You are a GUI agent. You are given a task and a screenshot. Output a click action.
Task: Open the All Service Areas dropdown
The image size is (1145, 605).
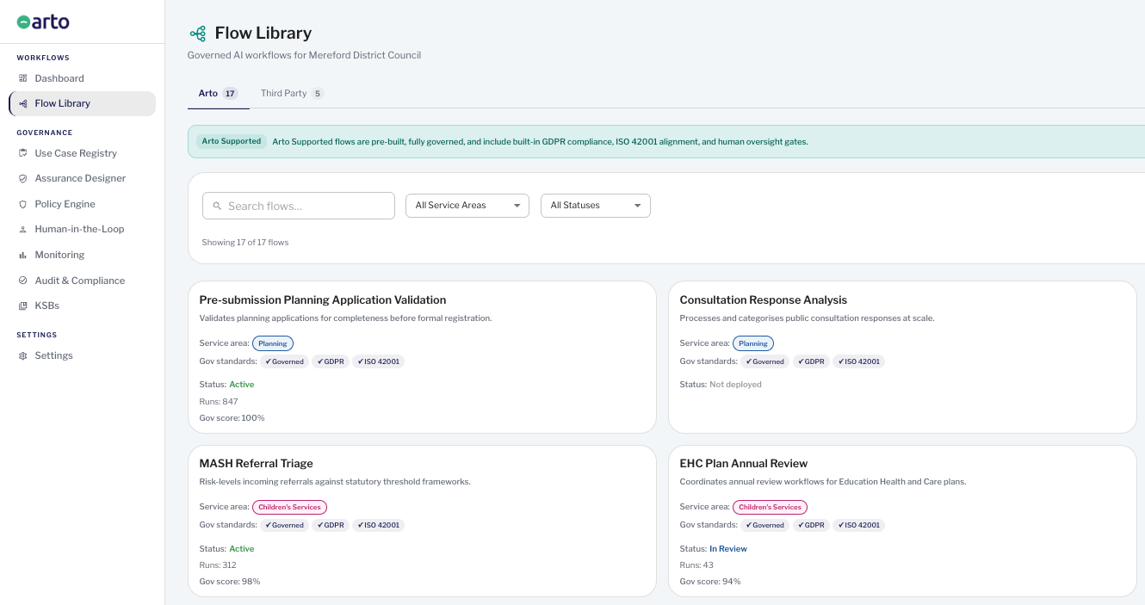467,206
